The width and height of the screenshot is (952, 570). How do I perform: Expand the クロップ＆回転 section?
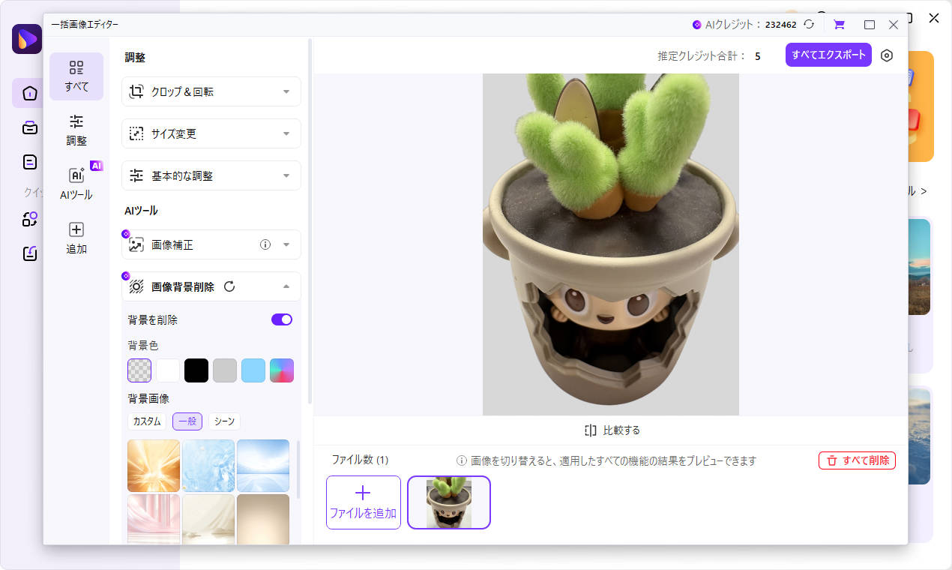coord(211,91)
